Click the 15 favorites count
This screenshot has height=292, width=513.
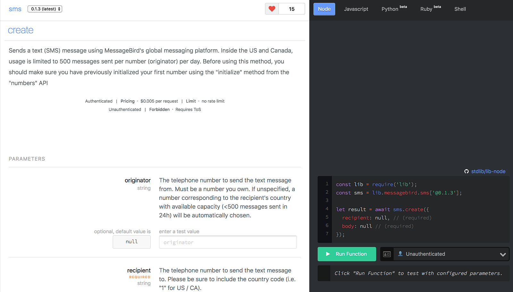coord(292,9)
